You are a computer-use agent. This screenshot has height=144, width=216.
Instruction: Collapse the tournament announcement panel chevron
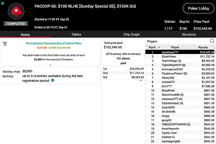50,65
